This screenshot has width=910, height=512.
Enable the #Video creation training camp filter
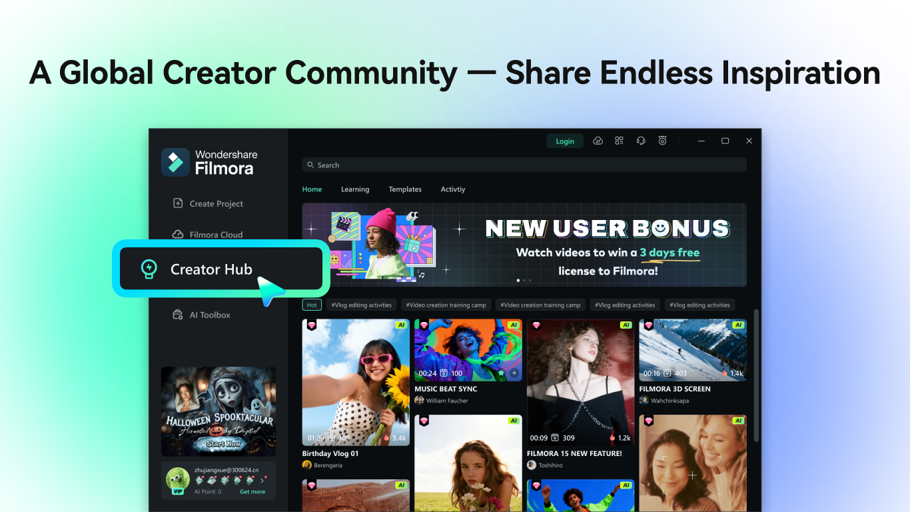pyautogui.click(x=446, y=304)
